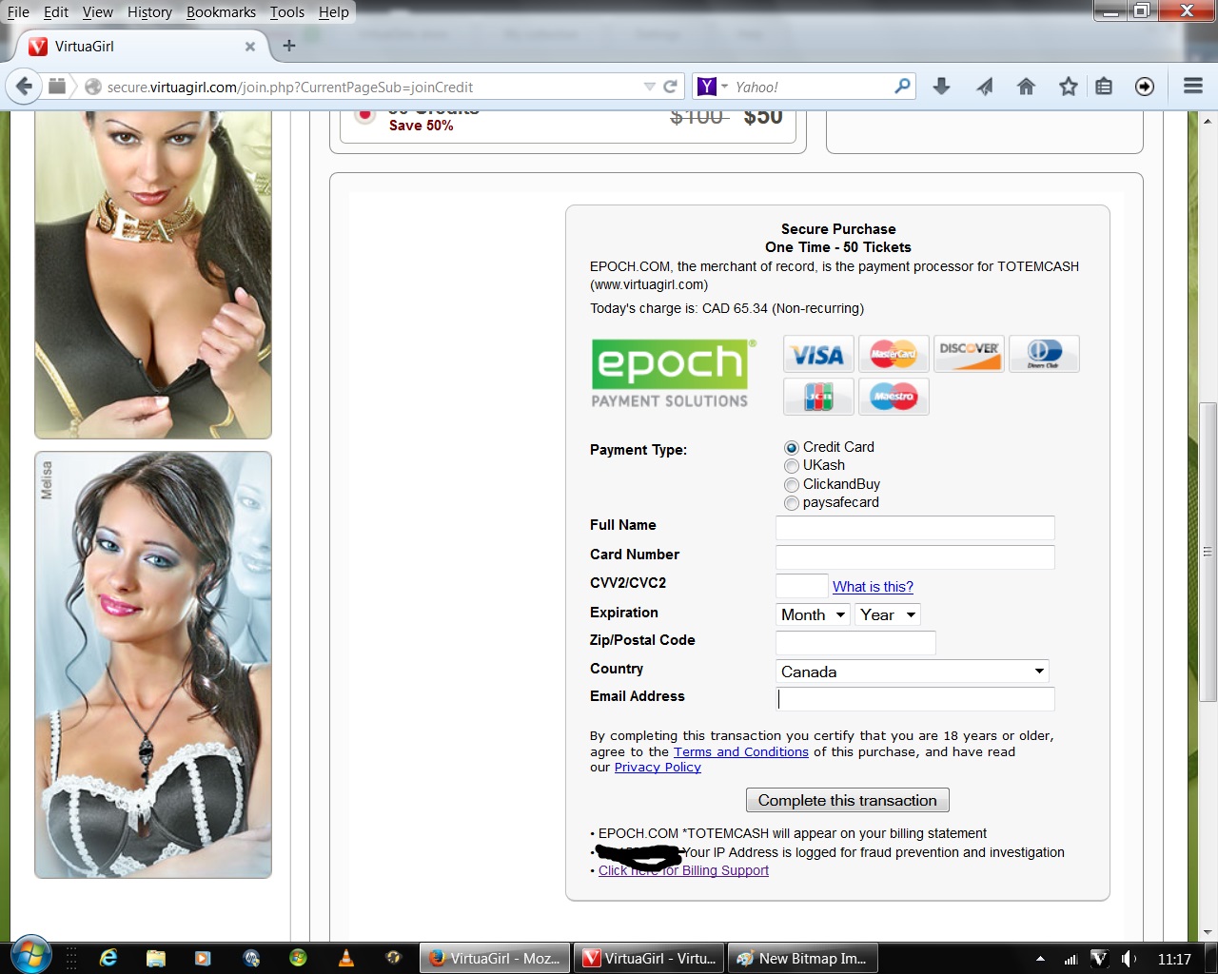
Task: Open the Firefox hamburger menu
Action: pos(1193,87)
